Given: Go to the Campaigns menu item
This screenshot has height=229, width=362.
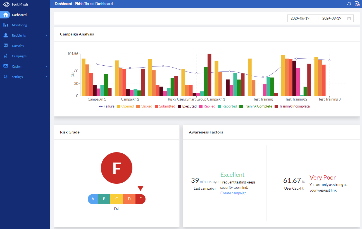Looking at the screenshot, I should (19, 56).
